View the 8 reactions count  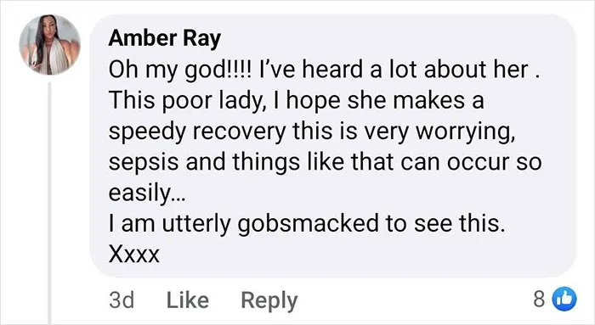pos(539,300)
